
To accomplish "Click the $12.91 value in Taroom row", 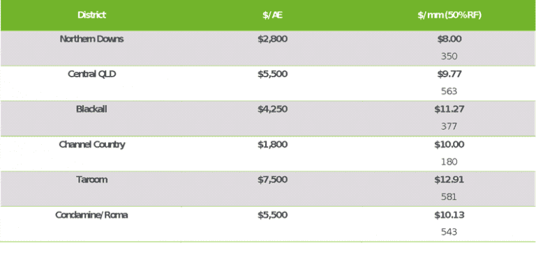I will tap(449, 180).
